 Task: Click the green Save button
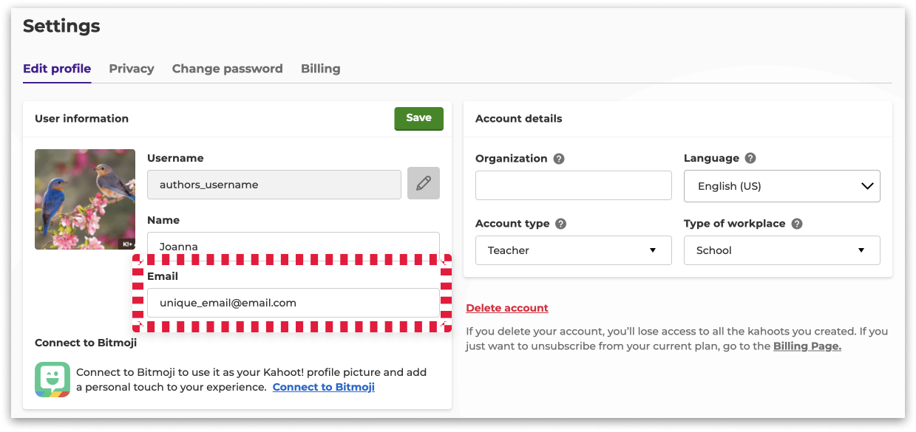(419, 118)
